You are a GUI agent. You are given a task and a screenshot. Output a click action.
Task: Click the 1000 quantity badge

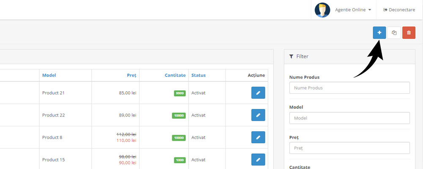pos(180,160)
